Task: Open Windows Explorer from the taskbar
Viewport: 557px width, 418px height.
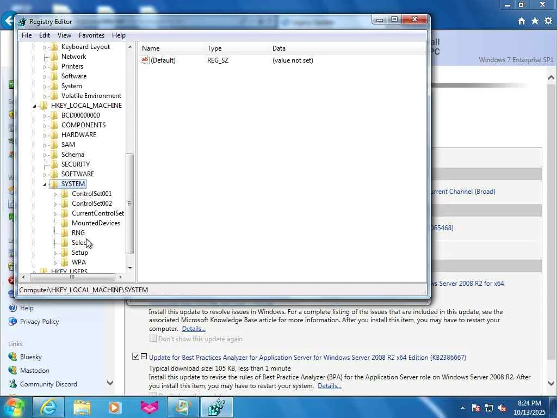Action: (82, 408)
